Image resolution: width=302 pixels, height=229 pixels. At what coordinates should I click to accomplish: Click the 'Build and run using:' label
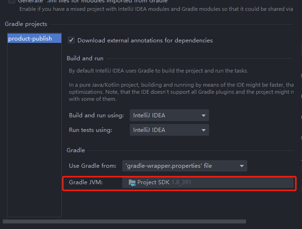click(x=96, y=115)
